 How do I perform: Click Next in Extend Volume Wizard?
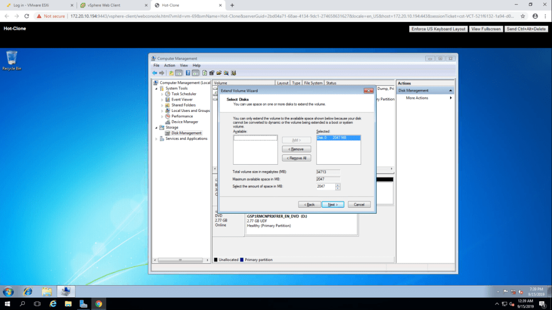[x=333, y=205]
